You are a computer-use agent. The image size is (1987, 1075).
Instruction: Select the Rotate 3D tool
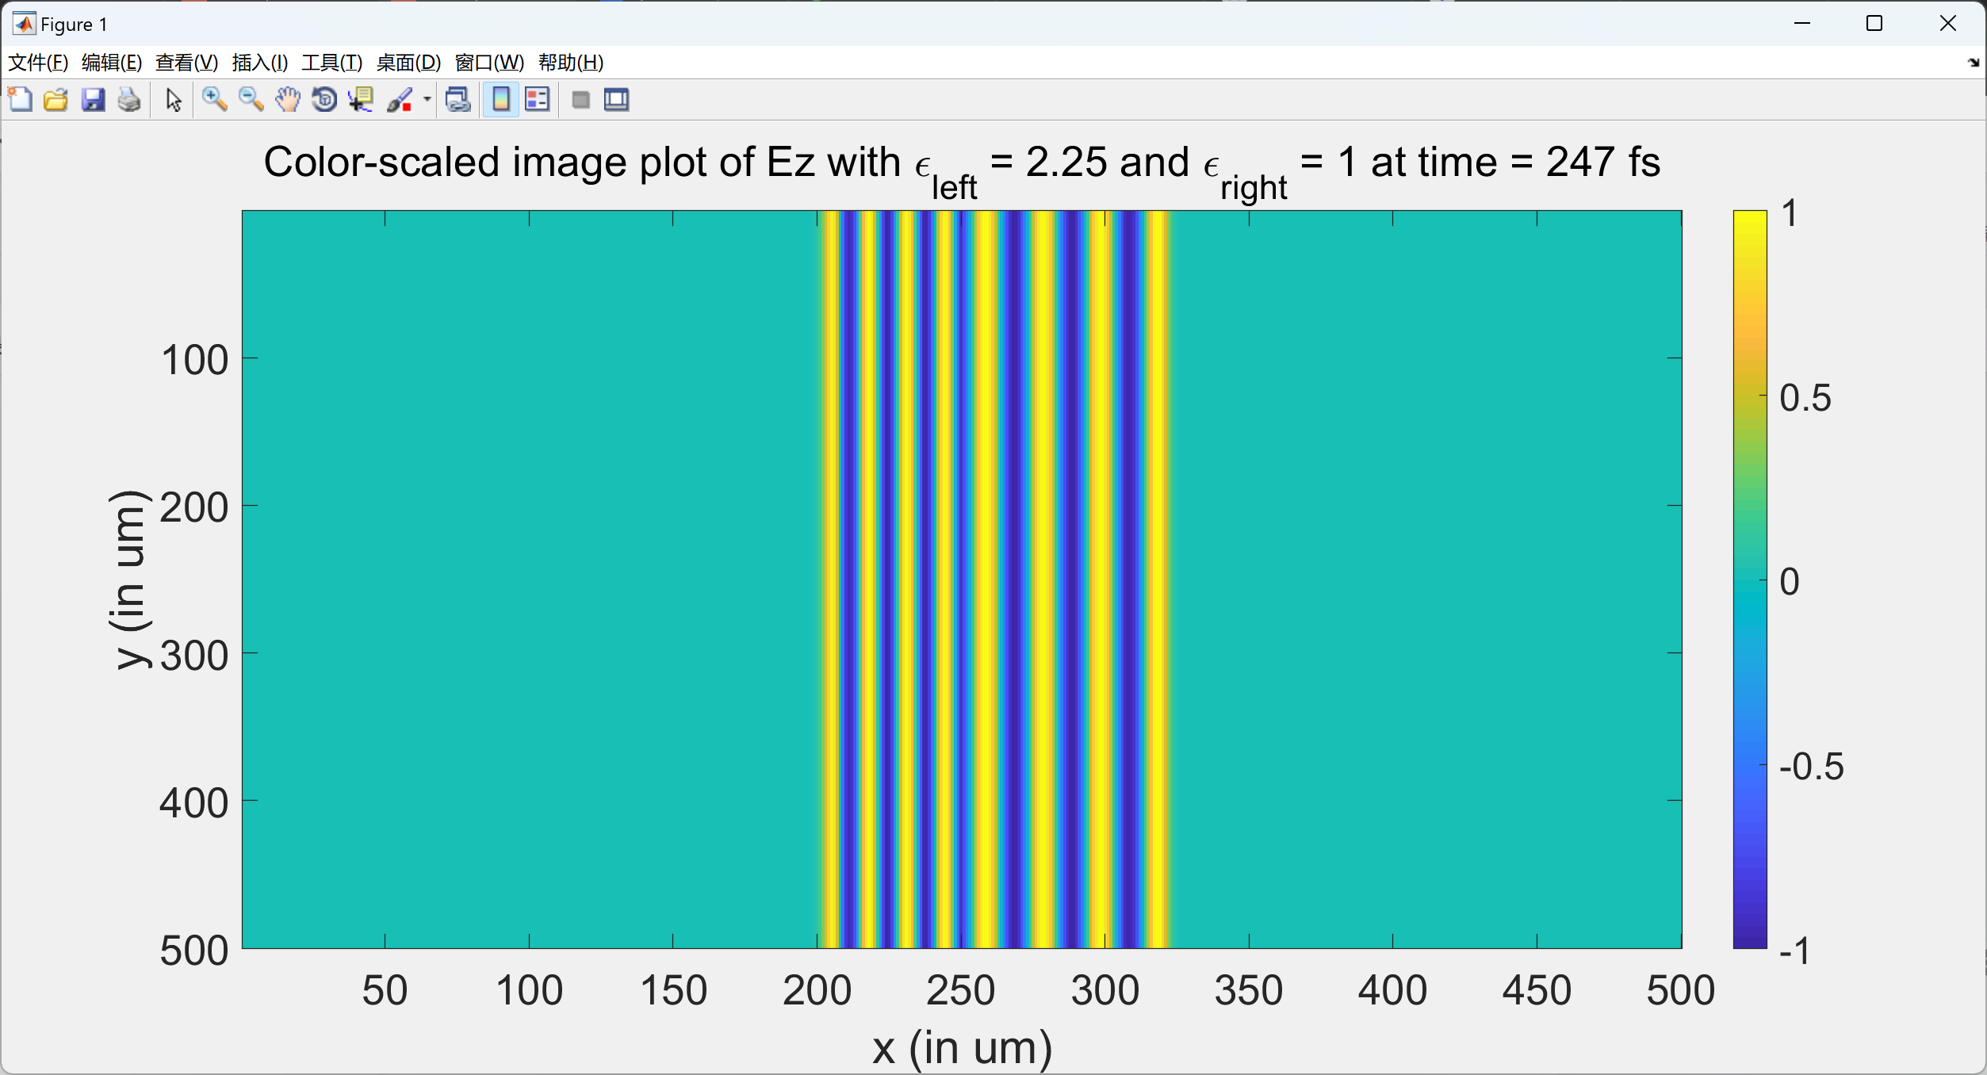324,100
